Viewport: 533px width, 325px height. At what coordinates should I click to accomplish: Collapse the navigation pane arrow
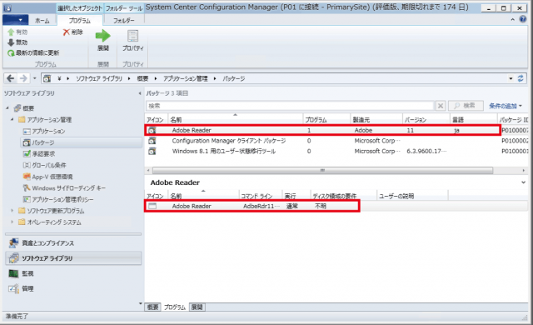tap(140, 93)
